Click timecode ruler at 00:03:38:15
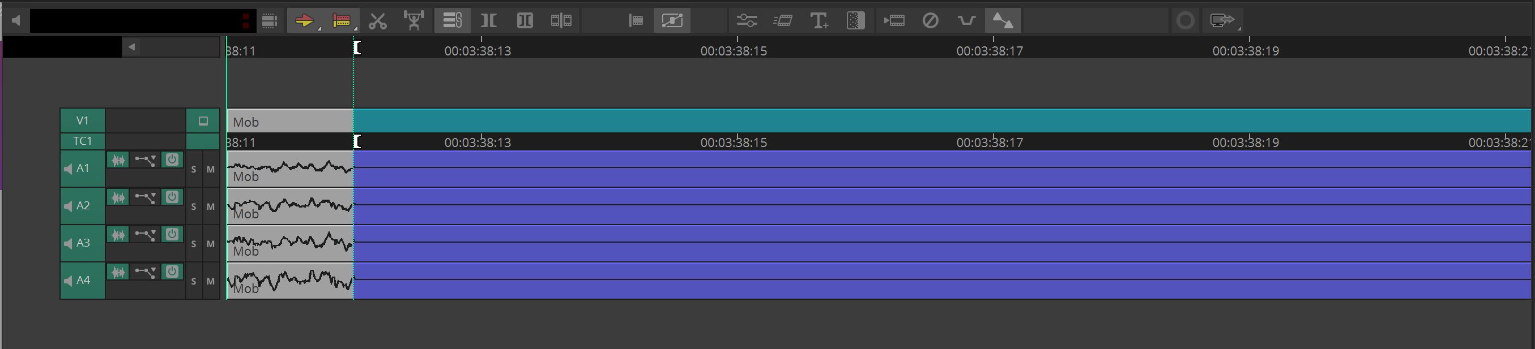1535x349 pixels. 737,48
